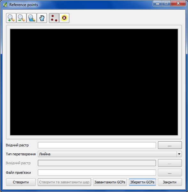Screen dimensions: 188x192
Task: Select the Delete Point red X tool
Action: [x=64, y=18]
